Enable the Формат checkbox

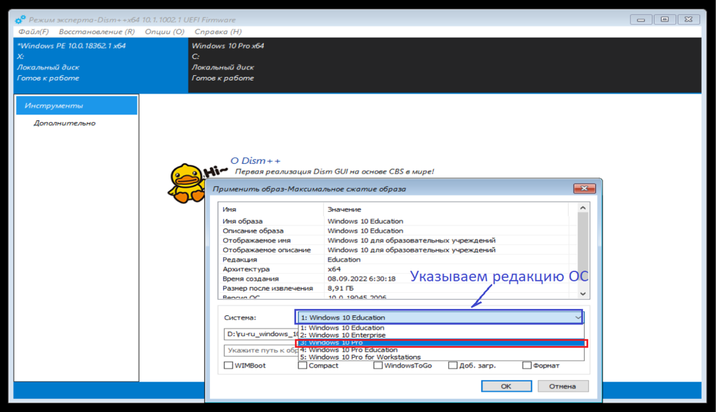coord(527,365)
